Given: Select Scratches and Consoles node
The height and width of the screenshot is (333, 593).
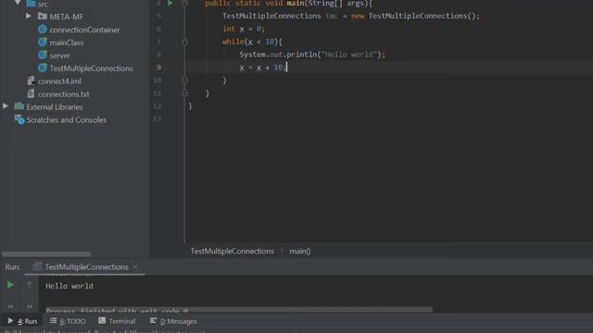Looking at the screenshot, I should 66,119.
